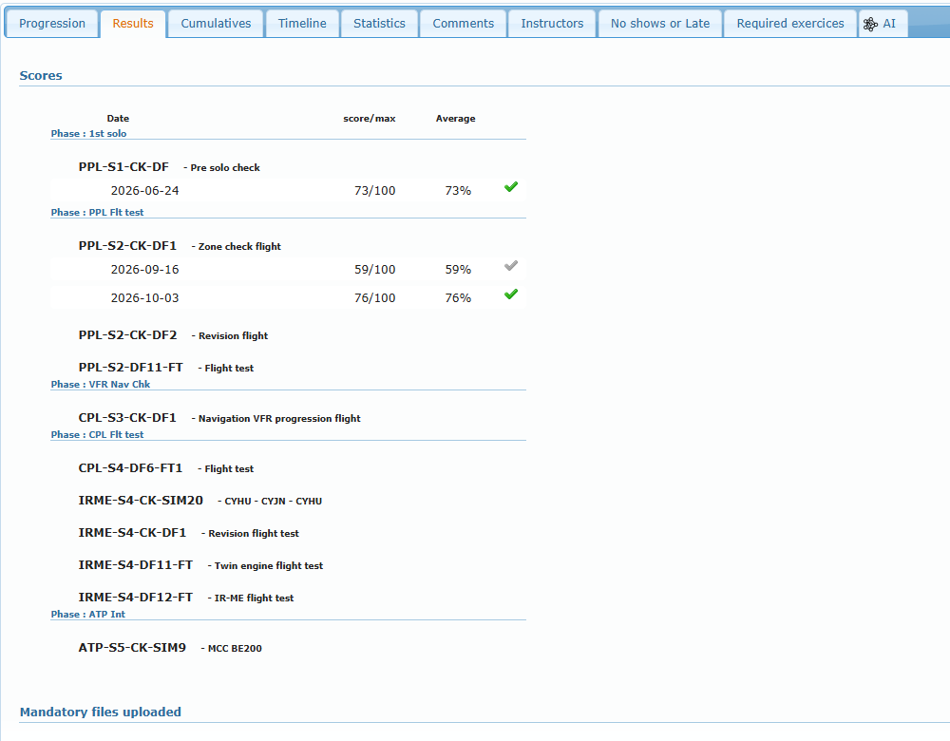
Task: Select Phase : CPL Flt test heading
Action: pos(97,434)
